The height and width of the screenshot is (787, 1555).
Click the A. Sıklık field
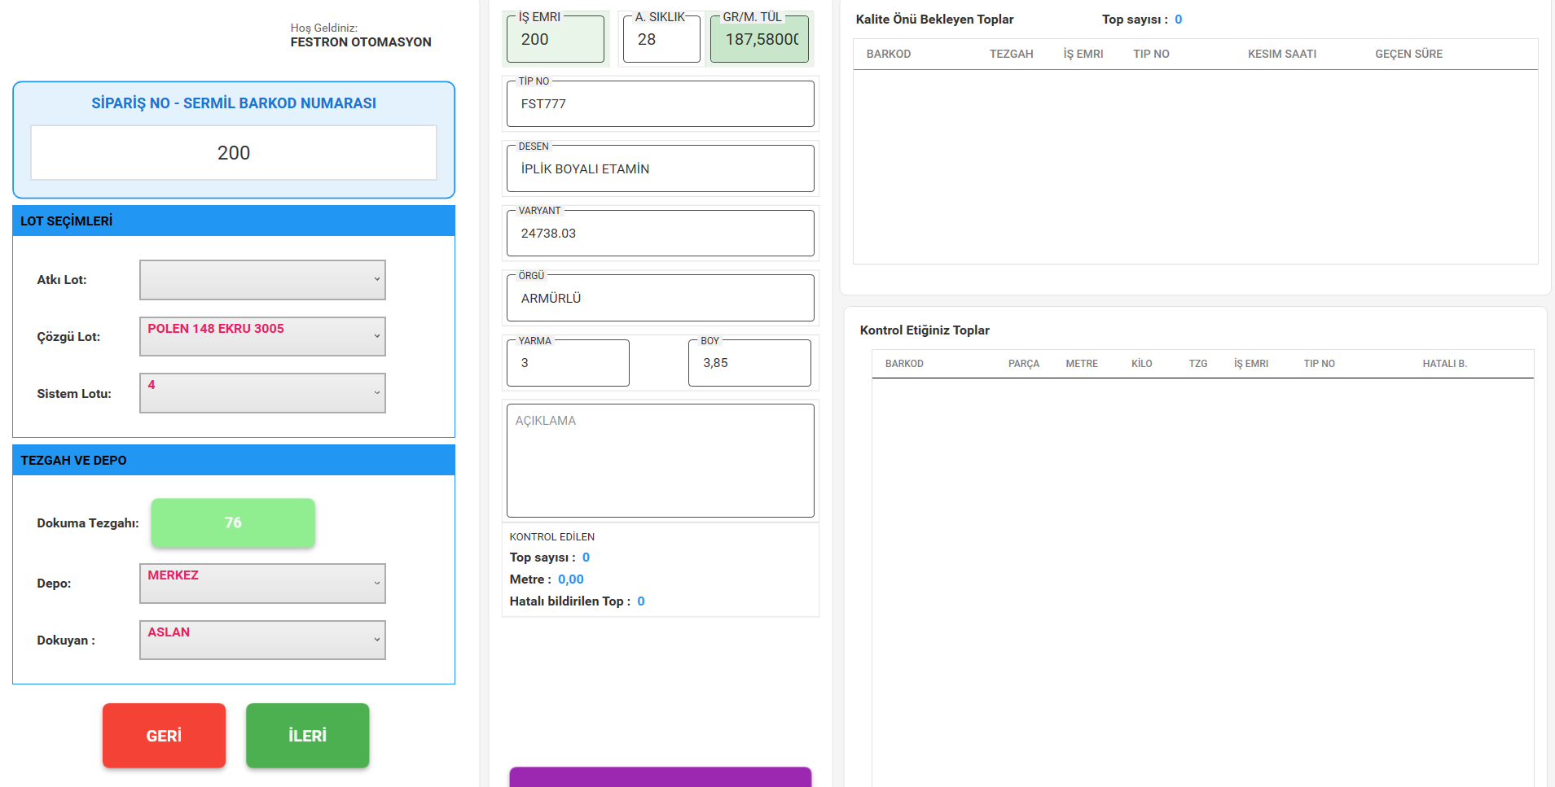pyautogui.click(x=661, y=40)
